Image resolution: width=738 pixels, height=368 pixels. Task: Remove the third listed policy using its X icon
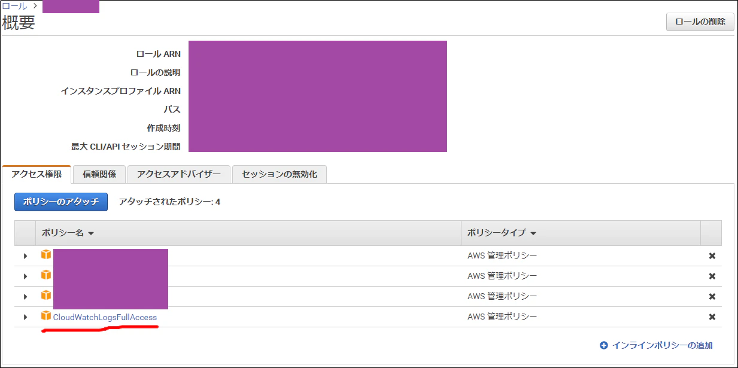coord(712,297)
